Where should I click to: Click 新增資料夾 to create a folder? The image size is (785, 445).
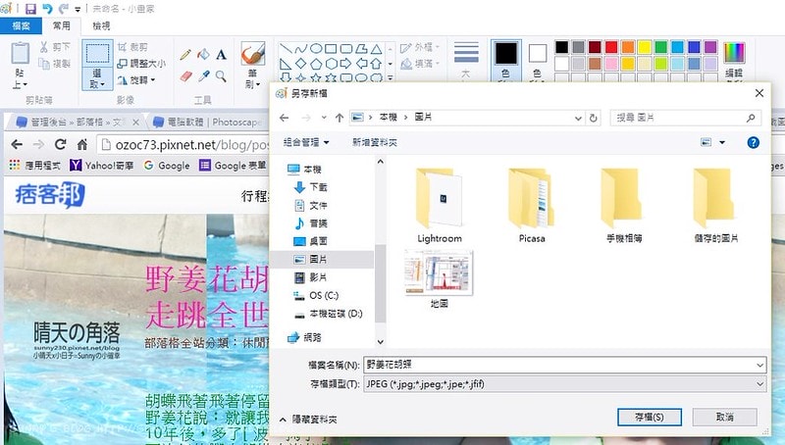[375, 142]
